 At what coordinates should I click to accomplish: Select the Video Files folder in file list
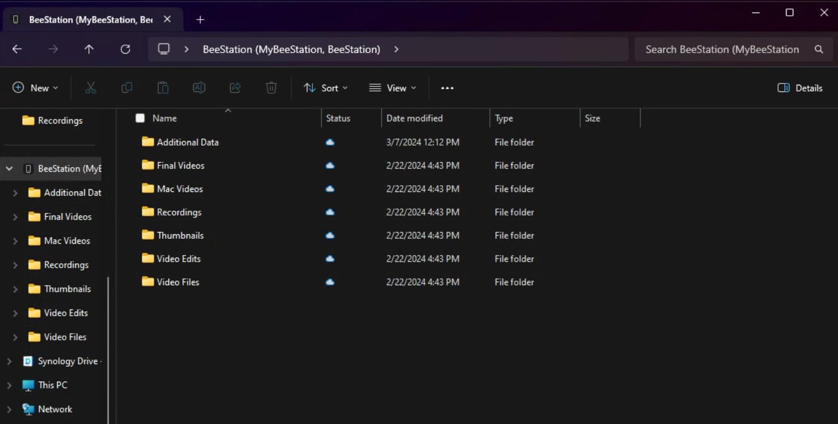pos(178,282)
